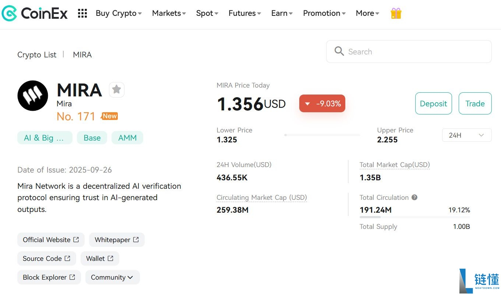Screen dimensions: 501x294
Task: Click the gift box rewards icon
Action: [396, 14]
